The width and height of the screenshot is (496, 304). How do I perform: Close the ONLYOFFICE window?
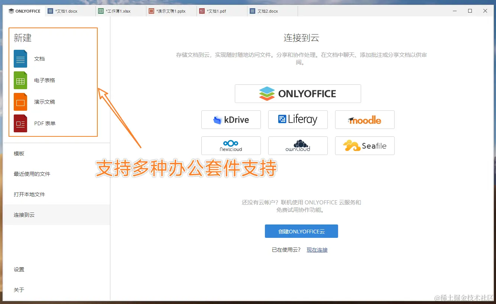(485, 11)
